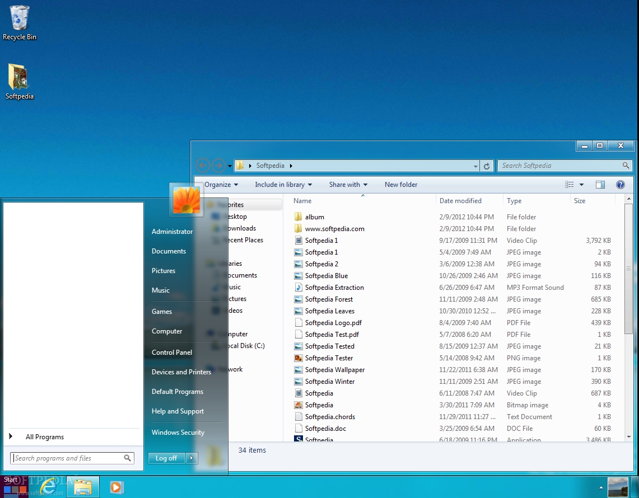Open Control Panel from Start menu

click(x=171, y=352)
